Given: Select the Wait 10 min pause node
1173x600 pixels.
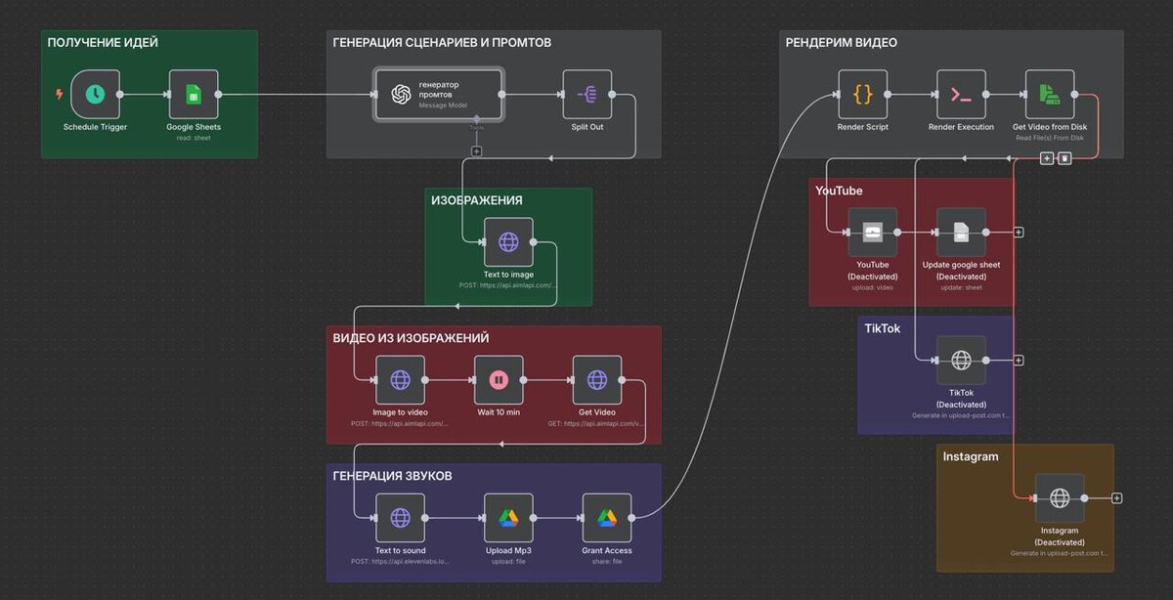Looking at the screenshot, I should (x=499, y=380).
